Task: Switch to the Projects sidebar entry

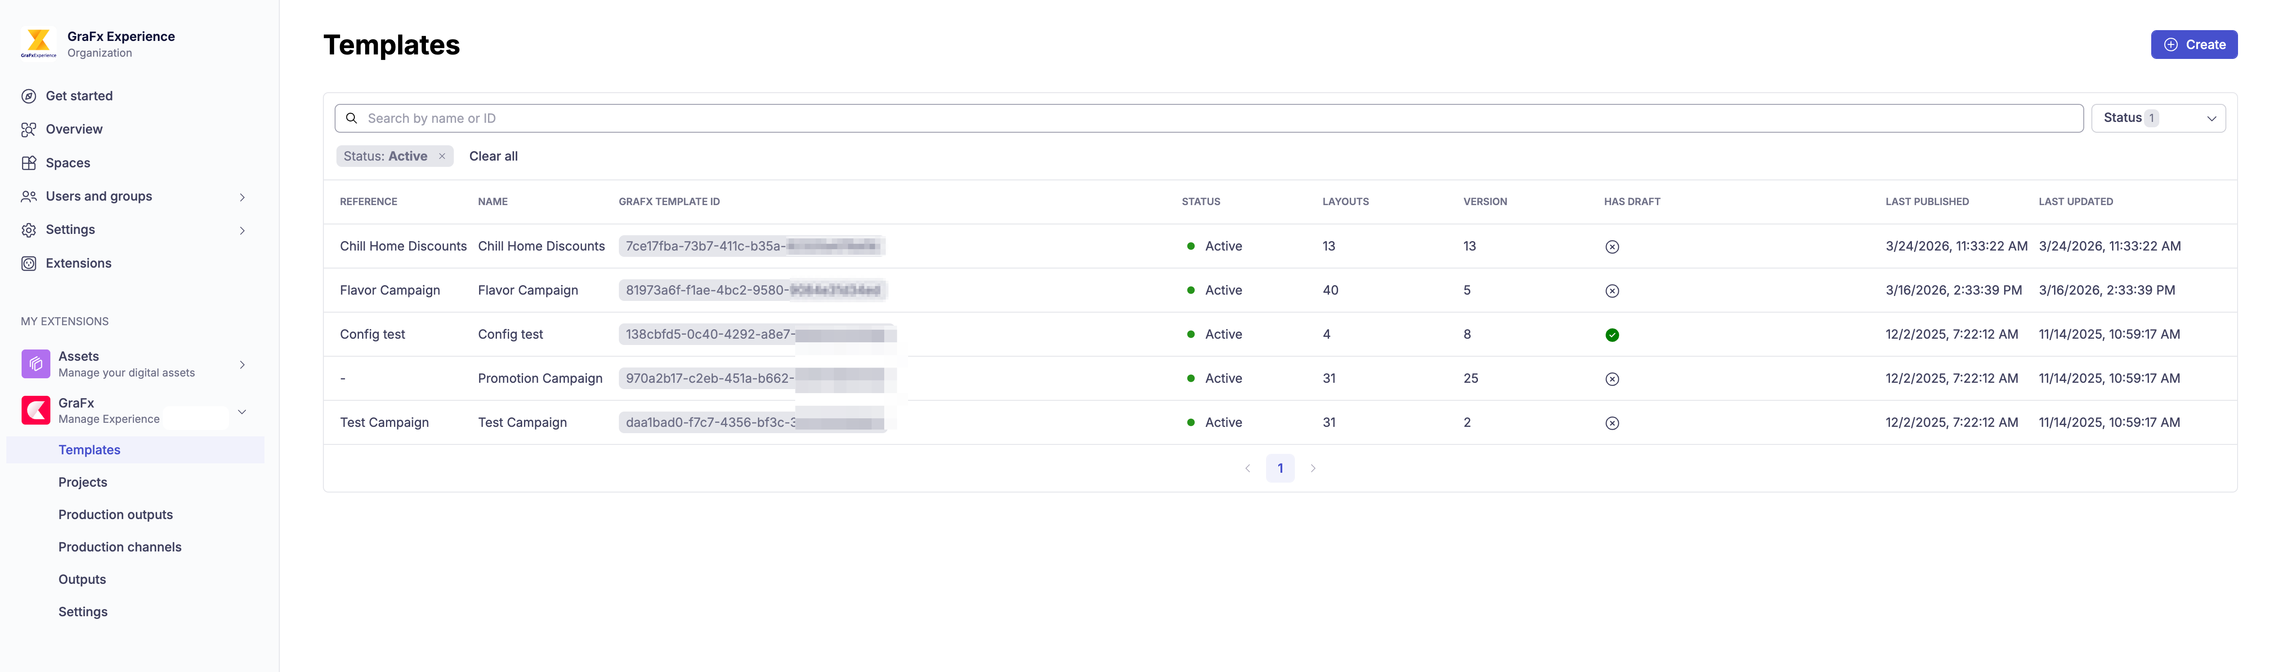Action: pyautogui.click(x=82, y=482)
